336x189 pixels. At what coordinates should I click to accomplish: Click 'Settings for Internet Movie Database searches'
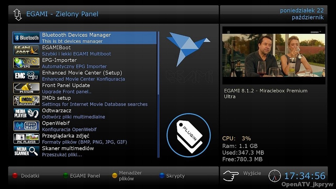point(95,104)
